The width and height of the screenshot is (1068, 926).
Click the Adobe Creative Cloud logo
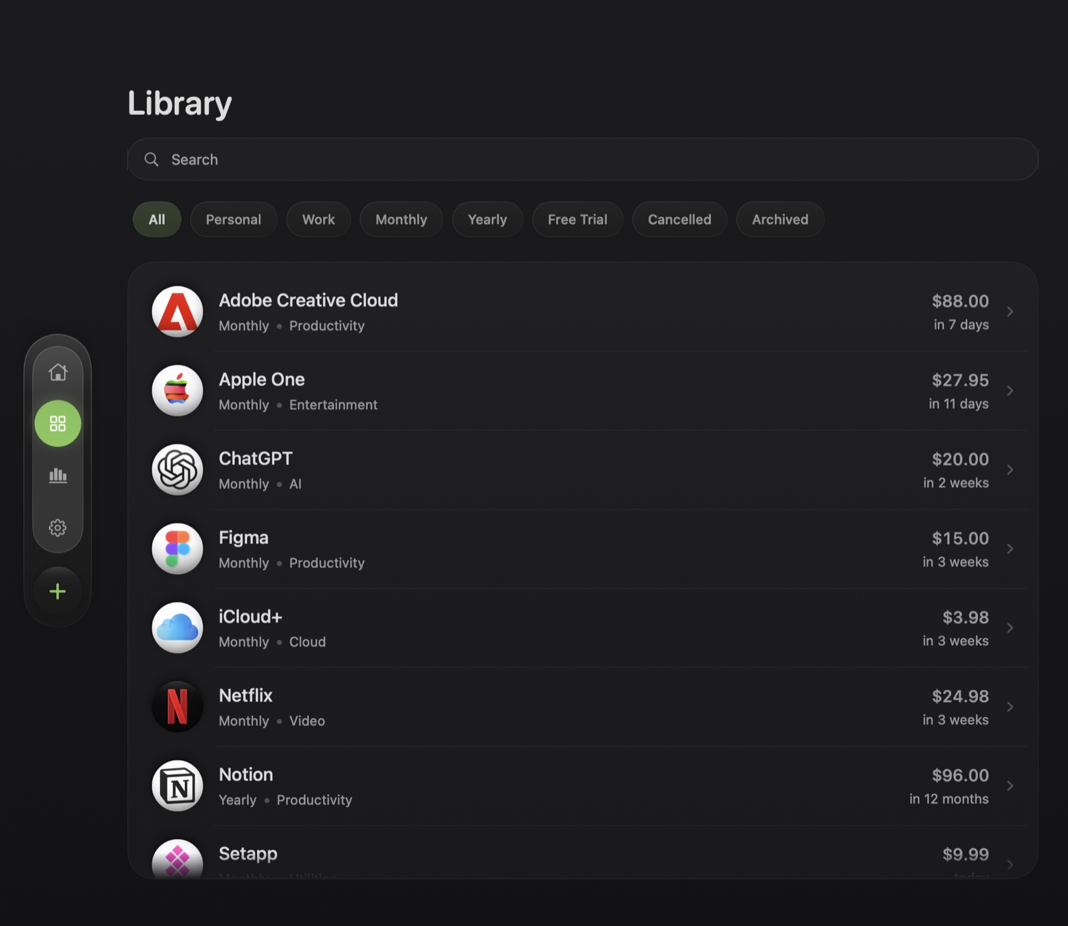tap(178, 311)
